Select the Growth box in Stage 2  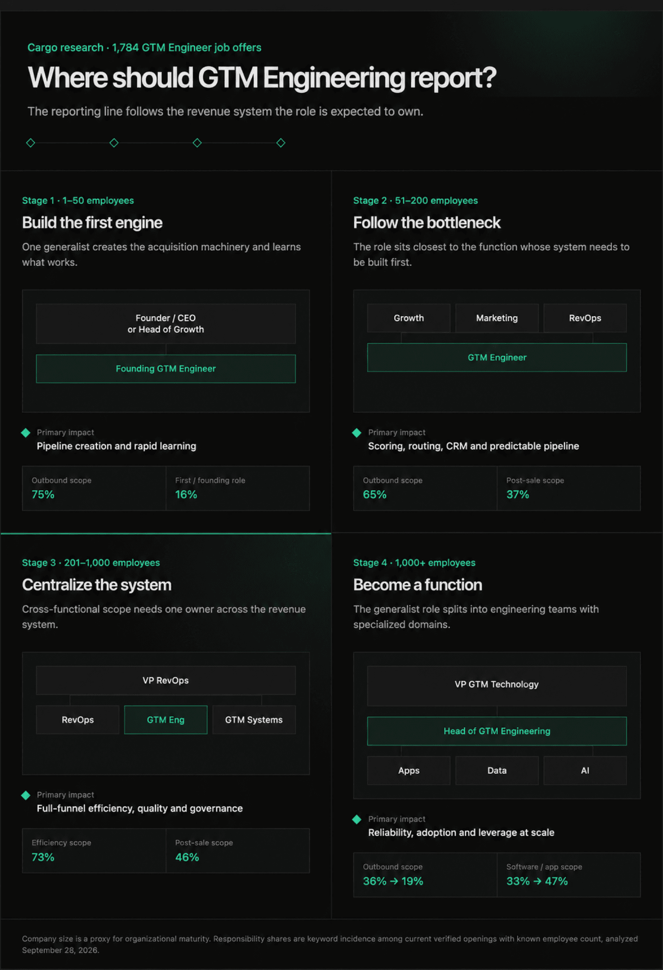[x=408, y=318]
